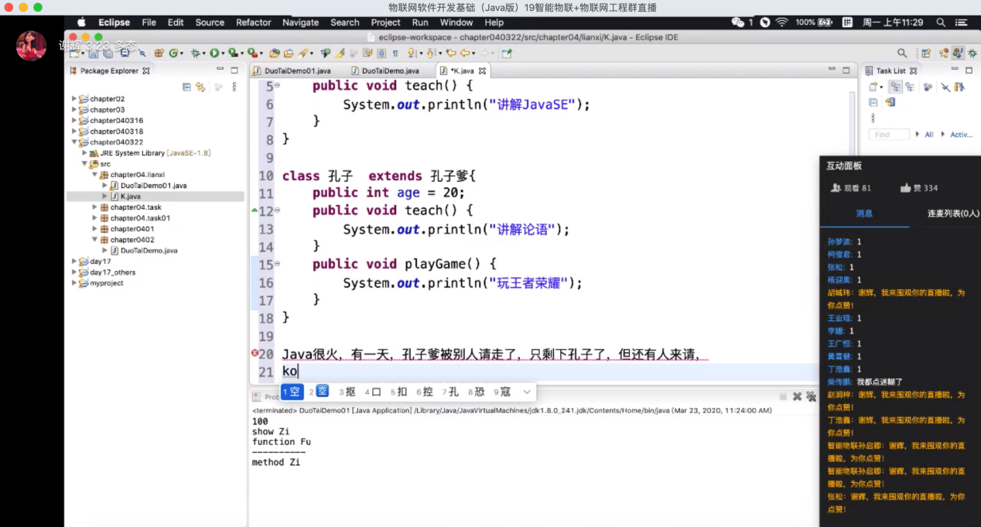Toggle the Categorized view in Task List
981x527 pixels.
point(895,87)
